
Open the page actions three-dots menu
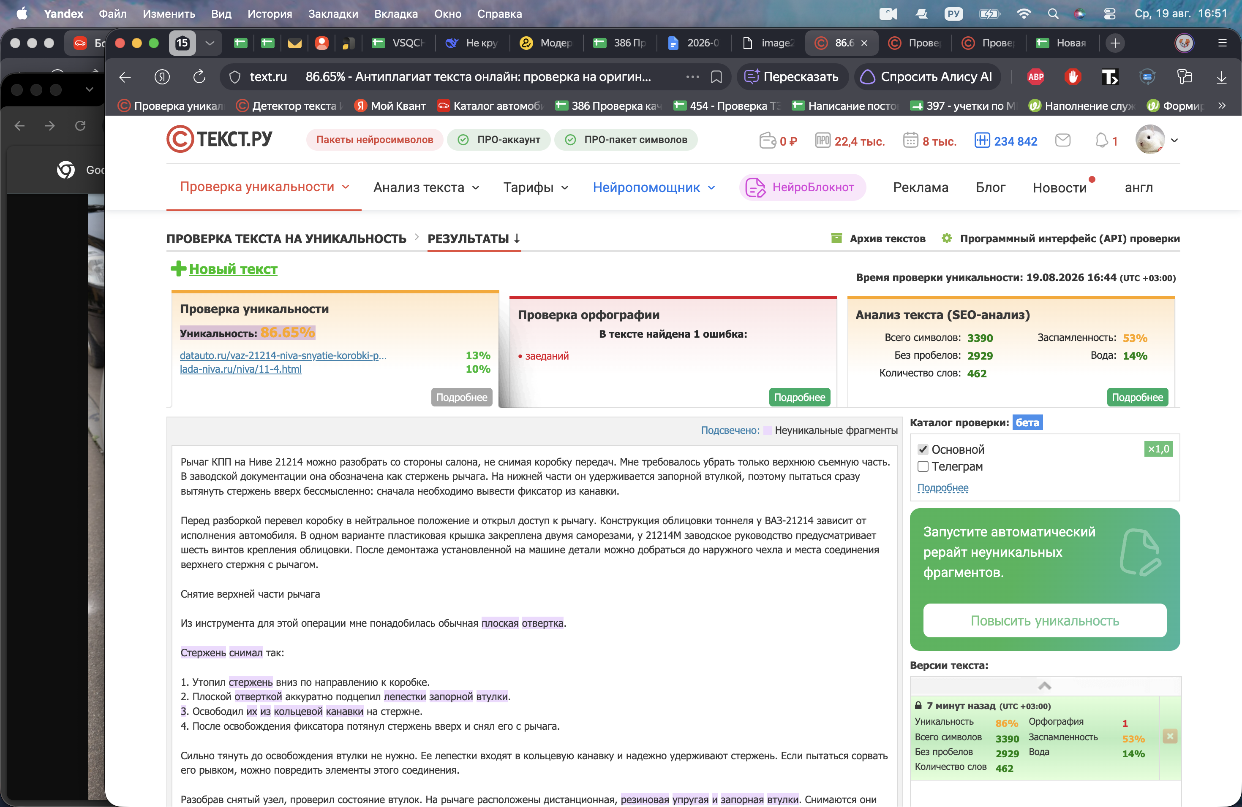point(692,77)
